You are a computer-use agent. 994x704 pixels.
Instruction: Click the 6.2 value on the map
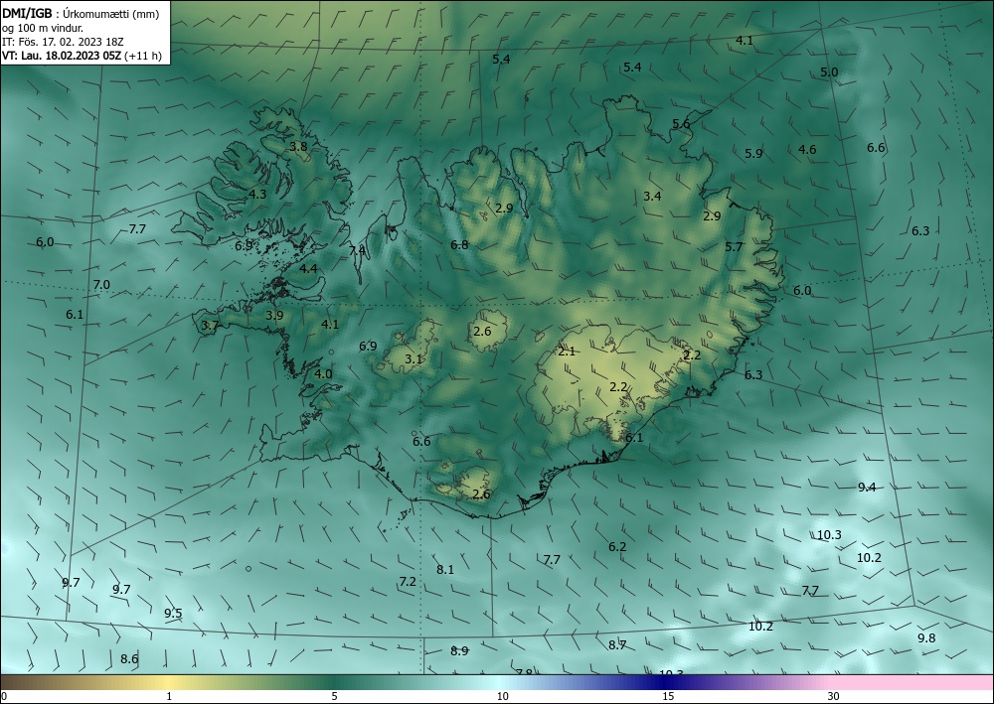tap(617, 546)
